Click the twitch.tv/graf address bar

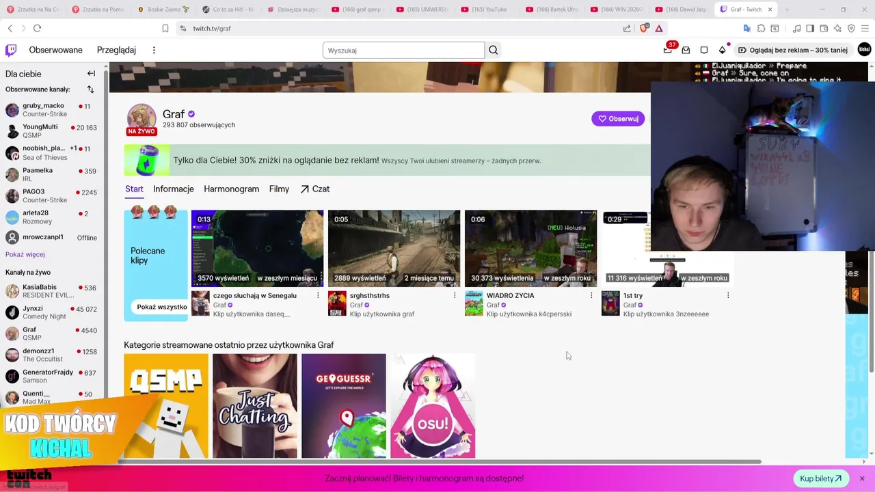[396, 28]
